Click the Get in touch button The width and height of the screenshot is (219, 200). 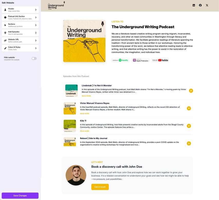pyautogui.click(x=100, y=187)
